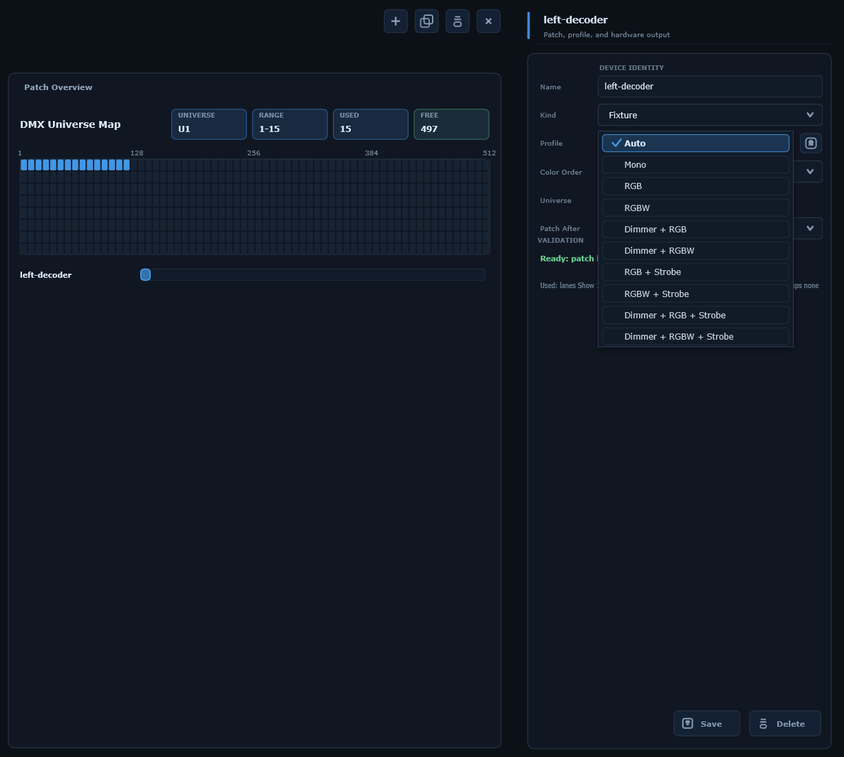Screen dimensions: 844x757
Task: Pick Dimmer + RGBW + Strobe profile
Action: [x=695, y=336]
